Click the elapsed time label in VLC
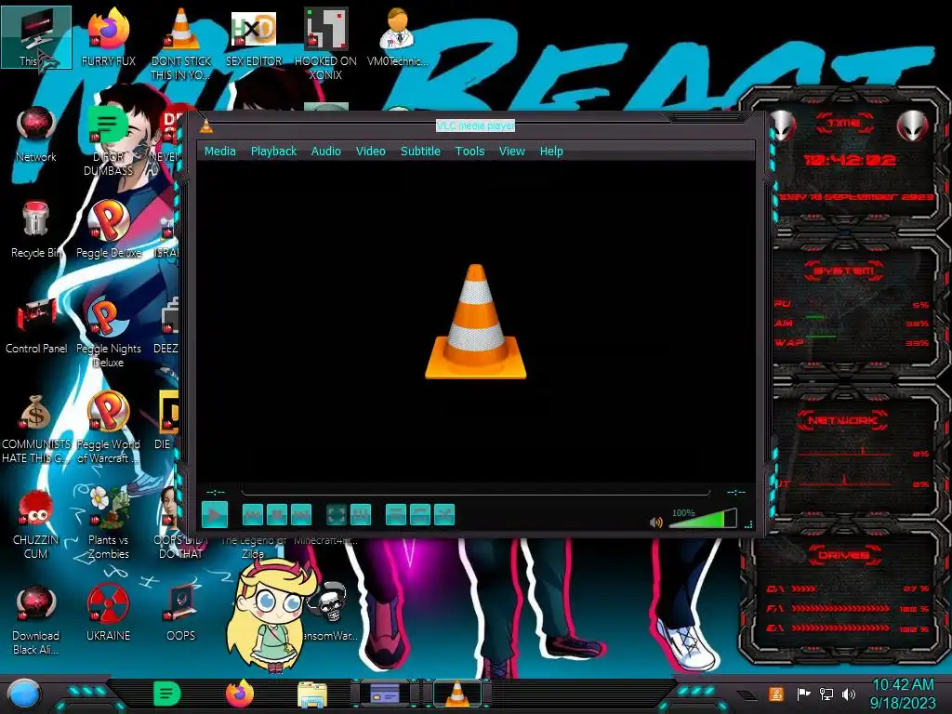This screenshot has height=714, width=952. [x=216, y=493]
